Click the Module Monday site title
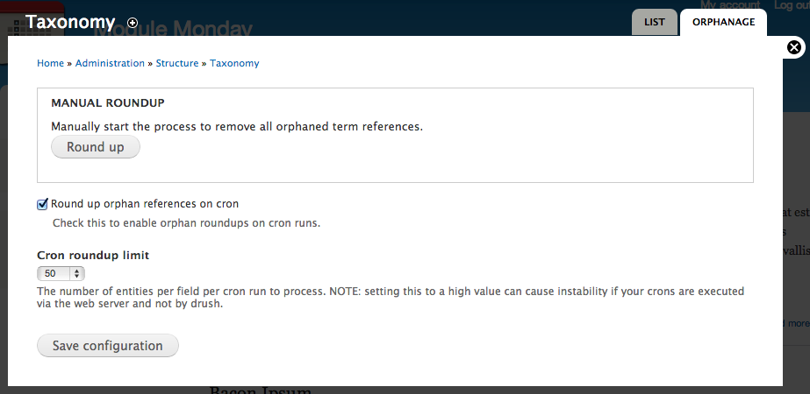The image size is (810, 394). point(173,28)
